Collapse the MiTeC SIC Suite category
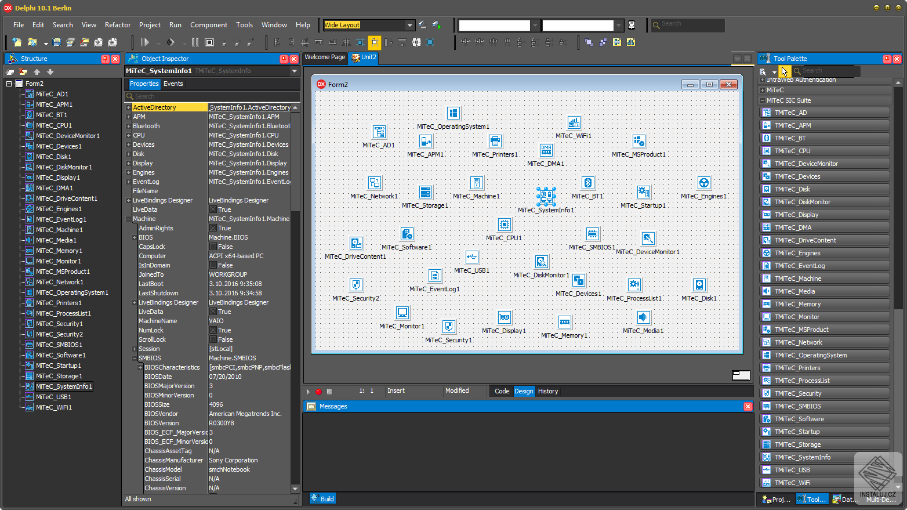907x510 pixels. tap(763, 100)
